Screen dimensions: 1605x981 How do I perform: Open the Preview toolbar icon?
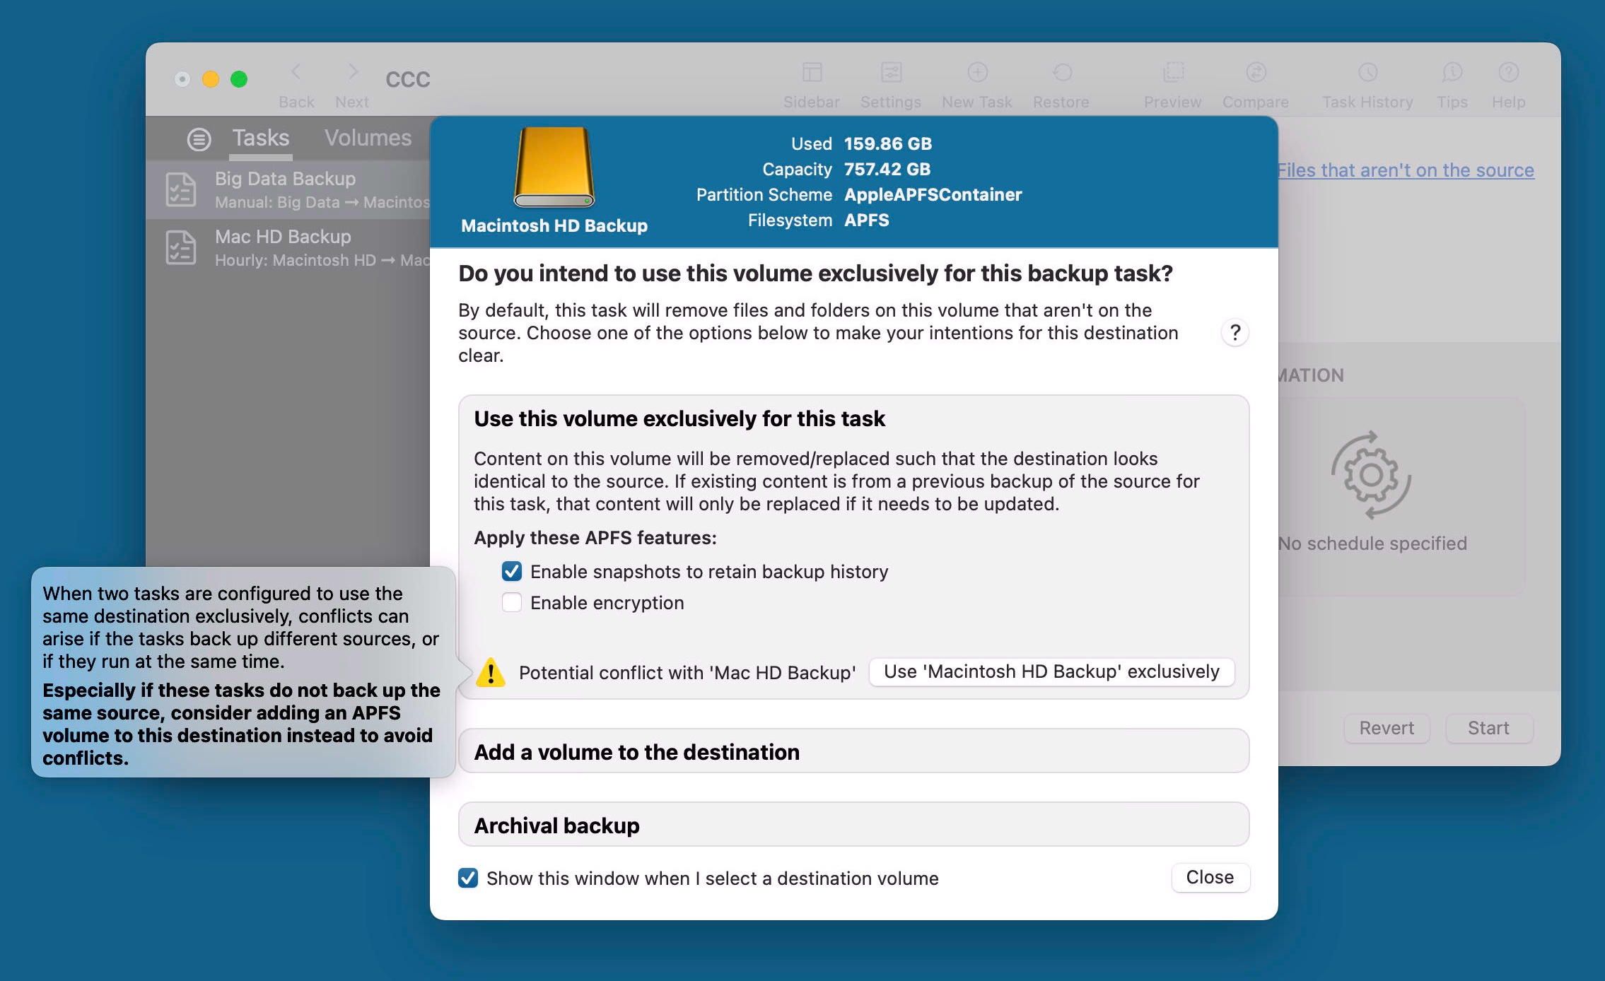click(x=1173, y=72)
